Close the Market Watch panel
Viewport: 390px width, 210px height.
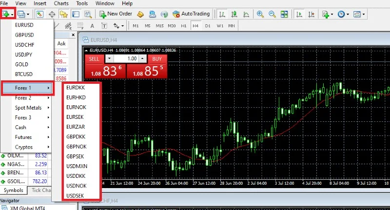tap(73, 35)
